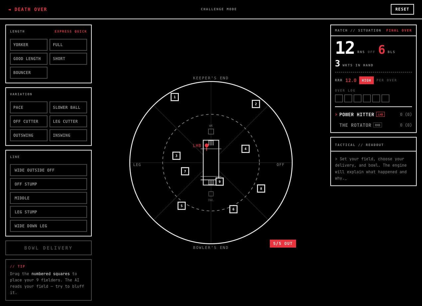Pick Middle line

point(49,198)
